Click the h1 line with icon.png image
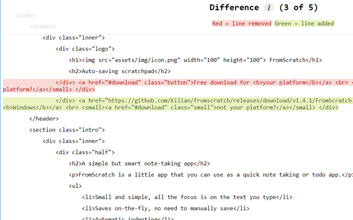This screenshot has width=353, height=220. [x=195, y=60]
